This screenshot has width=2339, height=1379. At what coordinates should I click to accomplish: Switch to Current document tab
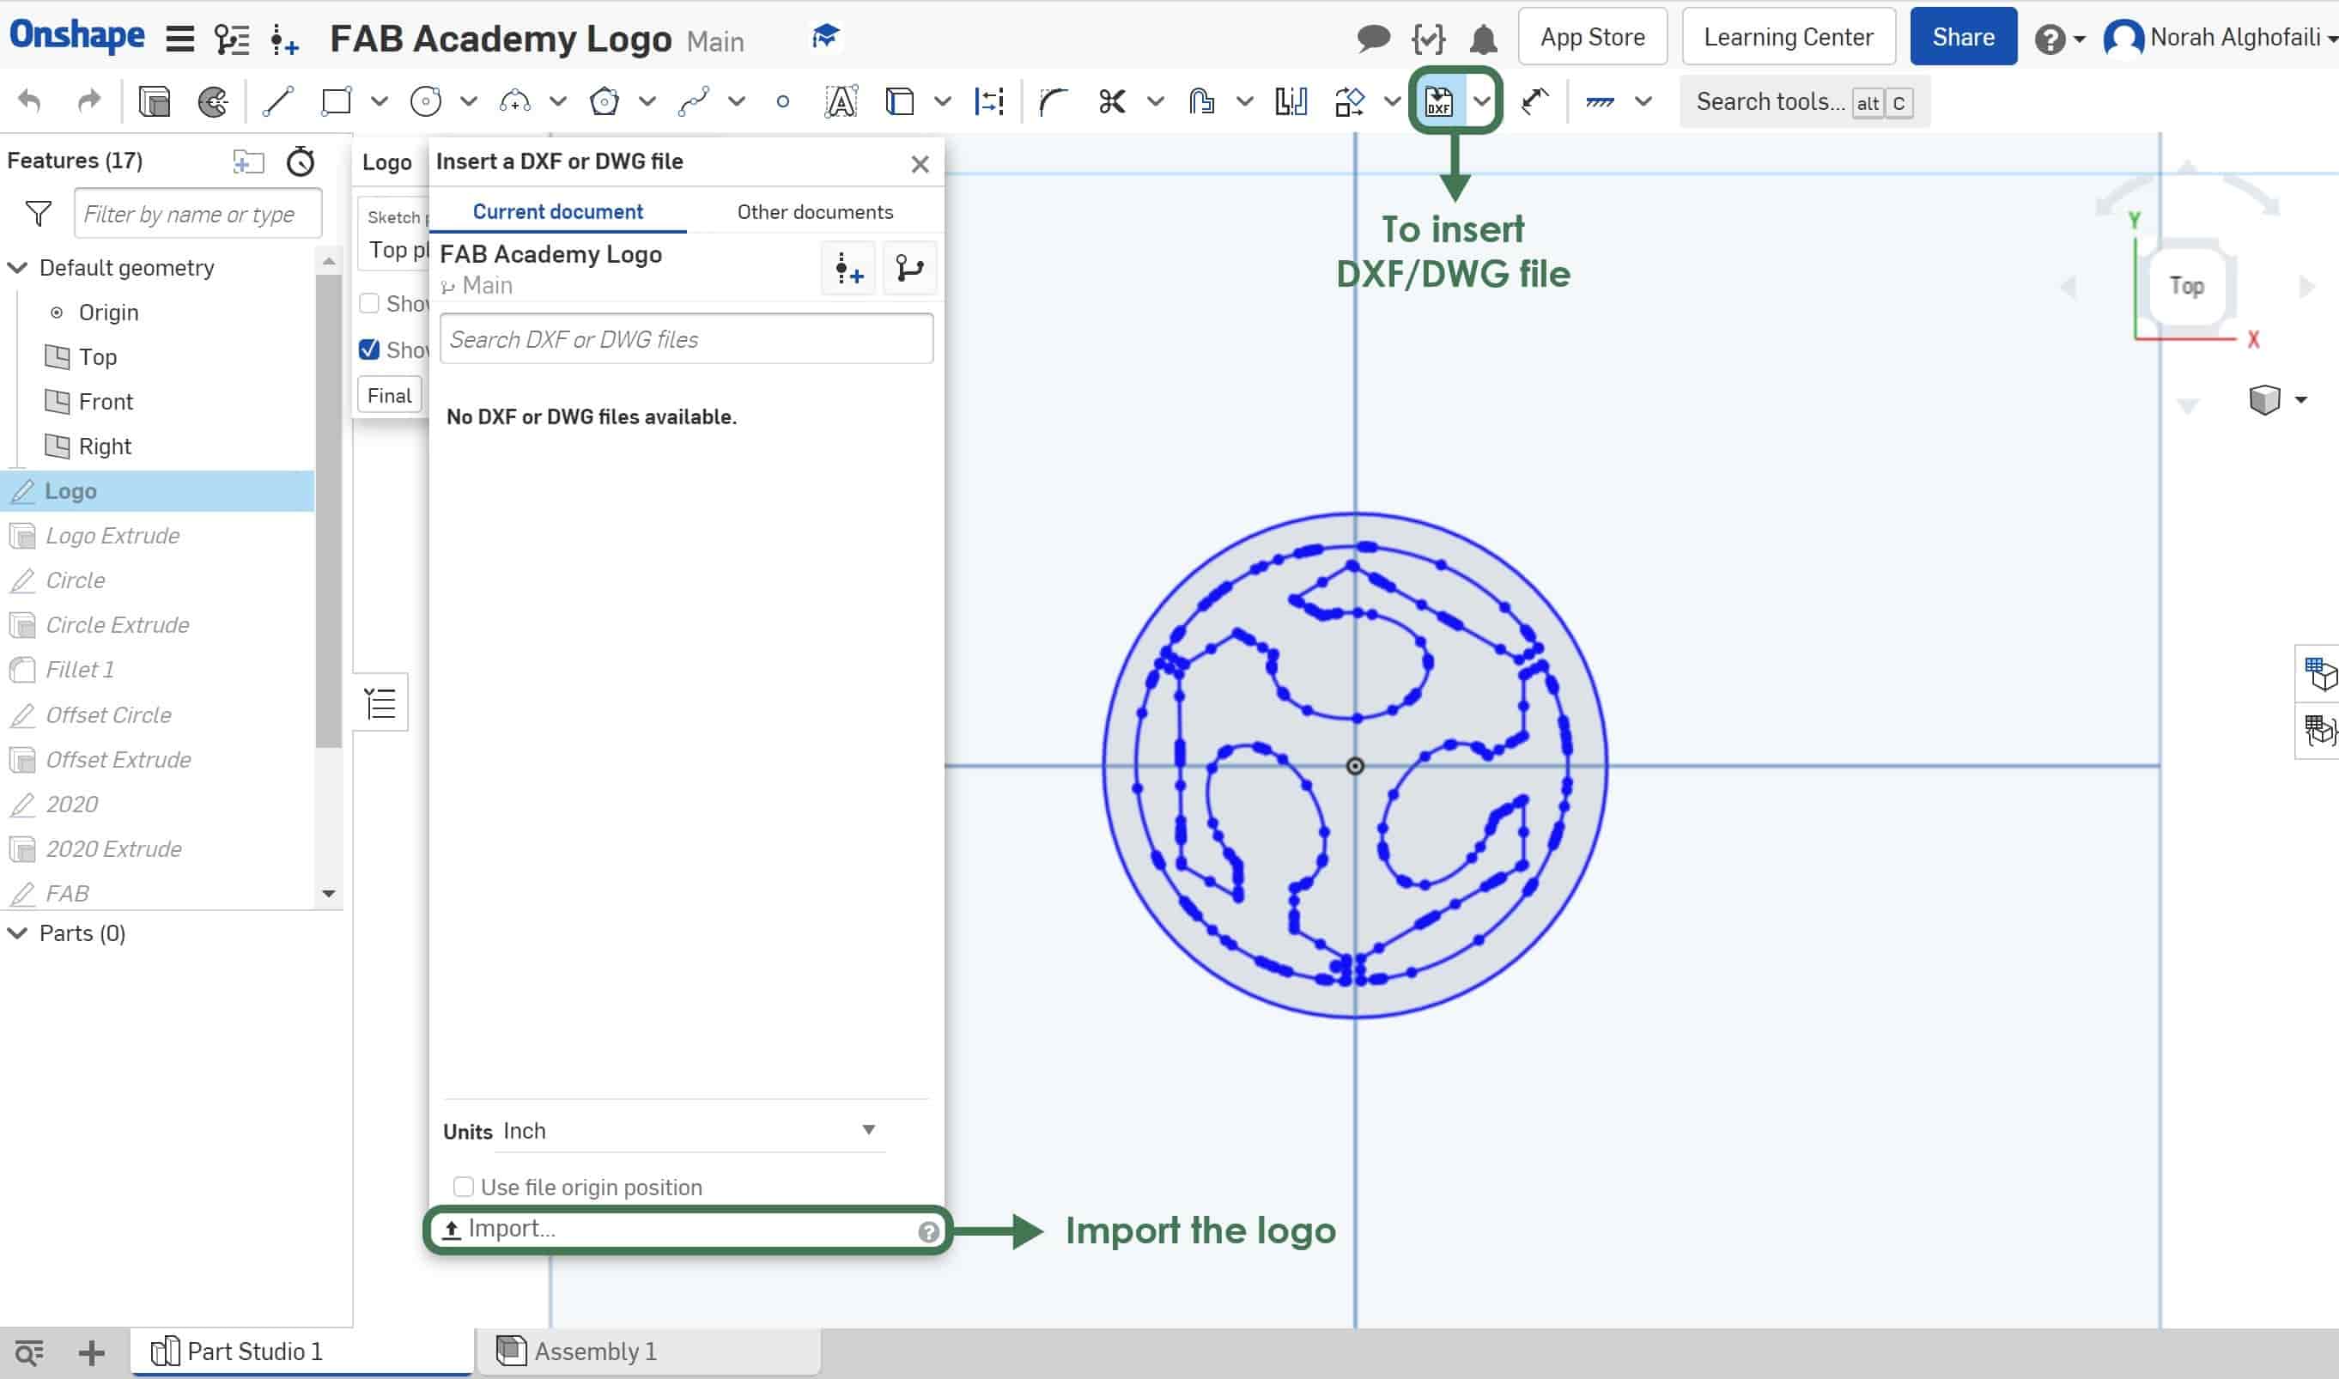tap(557, 211)
